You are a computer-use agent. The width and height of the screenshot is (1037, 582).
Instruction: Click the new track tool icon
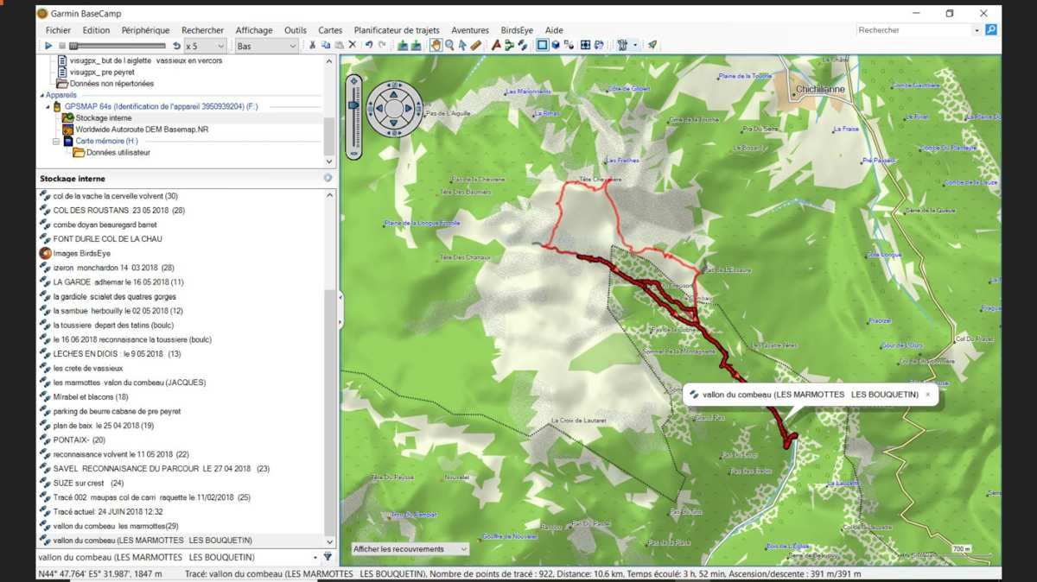pos(522,46)
